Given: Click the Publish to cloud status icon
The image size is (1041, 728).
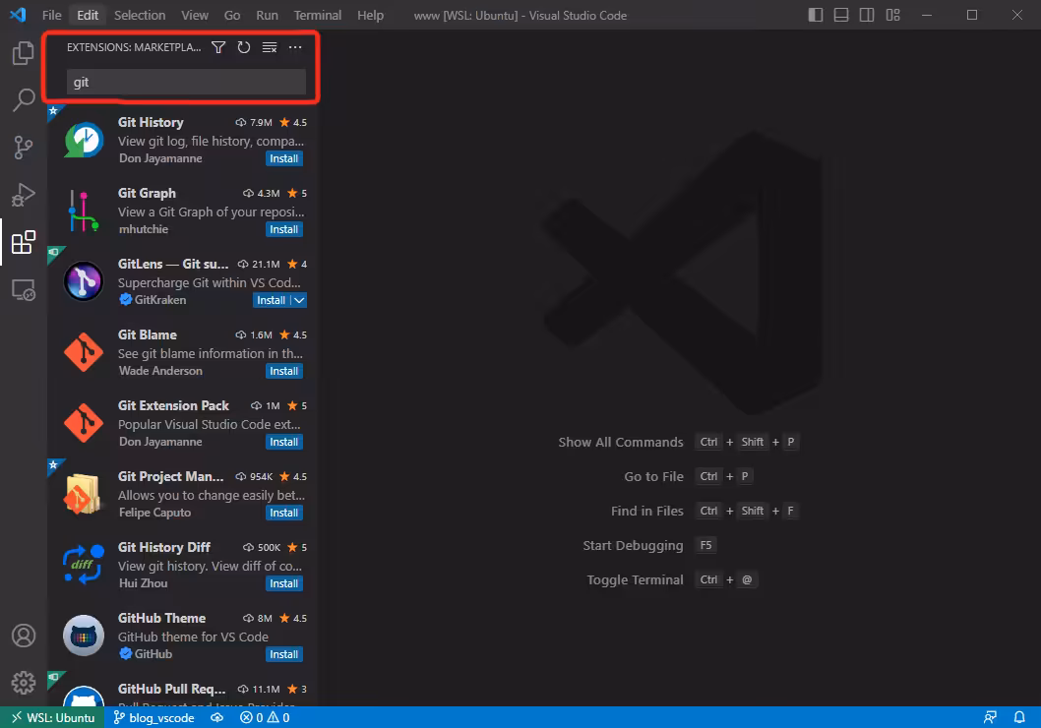Looking at the screenshot, I should [217, 717].
